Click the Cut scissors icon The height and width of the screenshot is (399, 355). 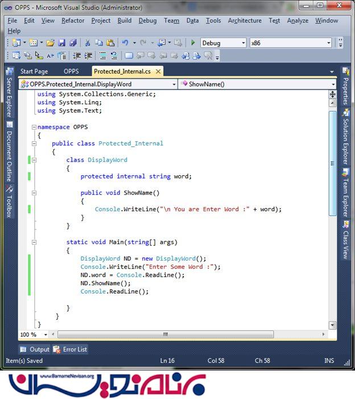88,43
